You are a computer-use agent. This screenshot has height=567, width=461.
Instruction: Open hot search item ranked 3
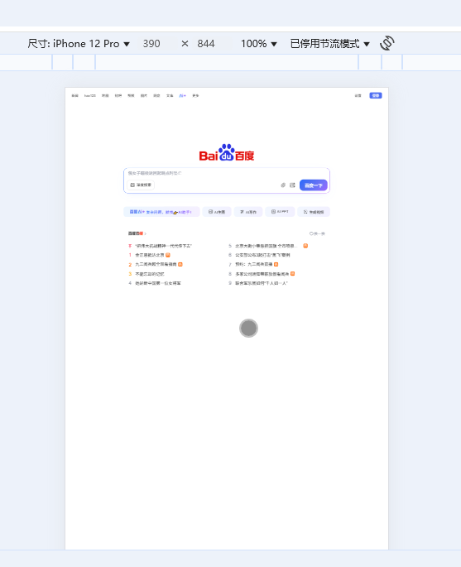click(150, 274)
